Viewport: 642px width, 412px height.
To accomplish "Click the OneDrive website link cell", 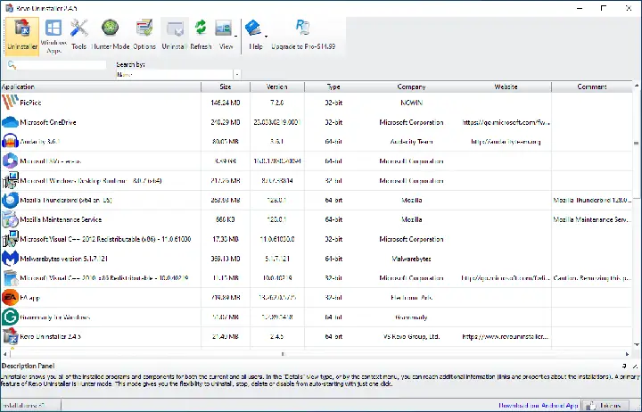I will [x=506, y=122].
